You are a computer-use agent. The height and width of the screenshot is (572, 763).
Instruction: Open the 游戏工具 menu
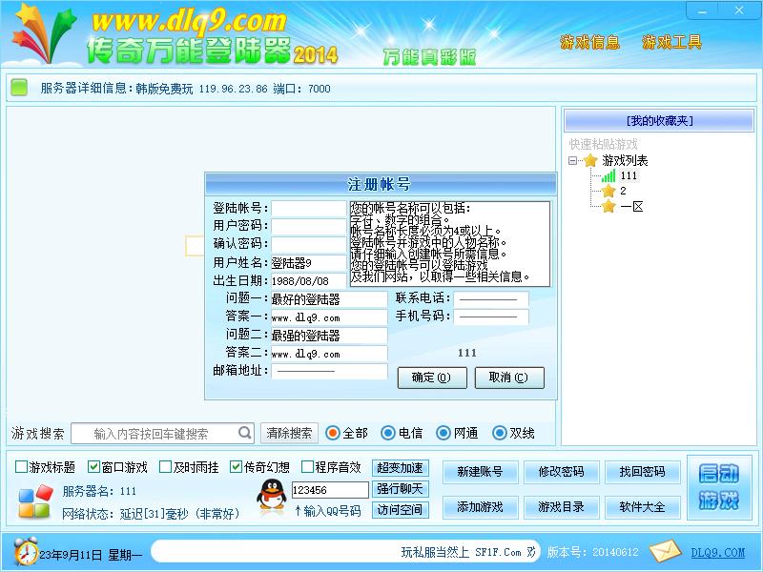click(671, 42)
